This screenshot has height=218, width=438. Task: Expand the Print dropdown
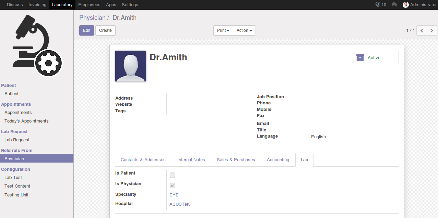[x=223, y=30]
